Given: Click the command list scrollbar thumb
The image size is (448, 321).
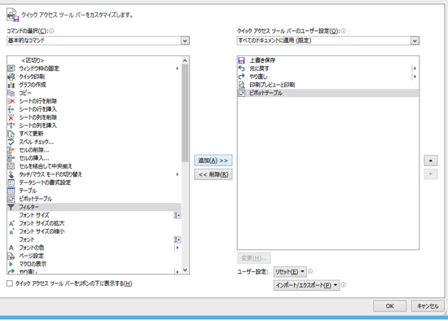Looking at the screenshot, I should [185, 113].
